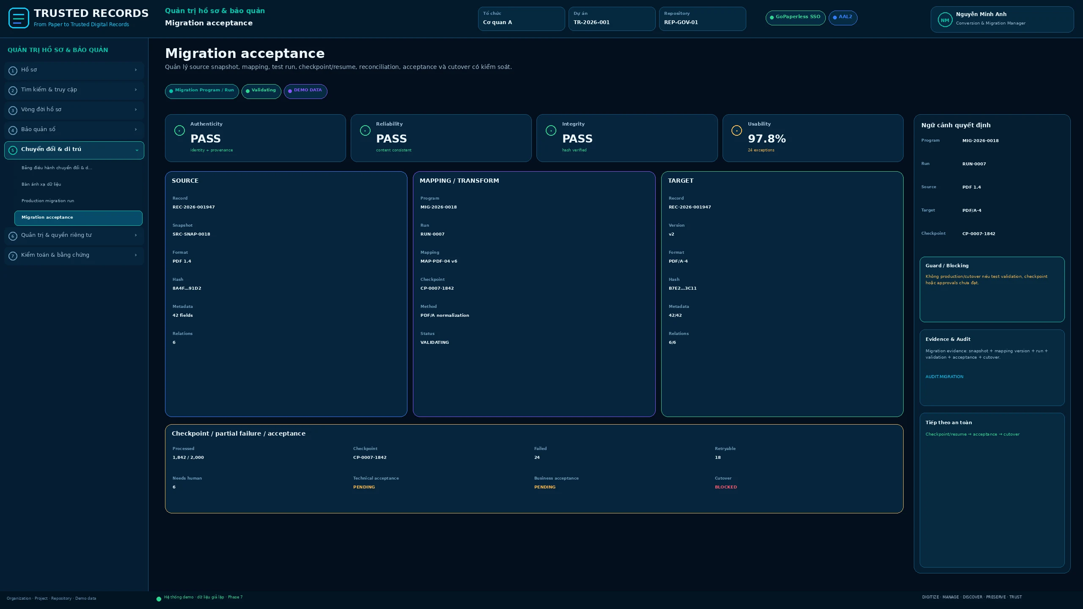Screen dimensions: 1083x609
Task: Click source hash 8A4F…91D2
Action: pos(187,288)
